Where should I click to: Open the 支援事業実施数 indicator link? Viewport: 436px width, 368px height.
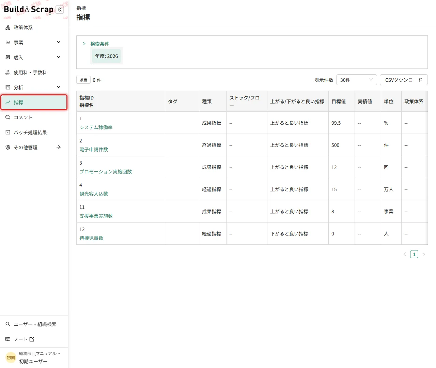(96, 216)
